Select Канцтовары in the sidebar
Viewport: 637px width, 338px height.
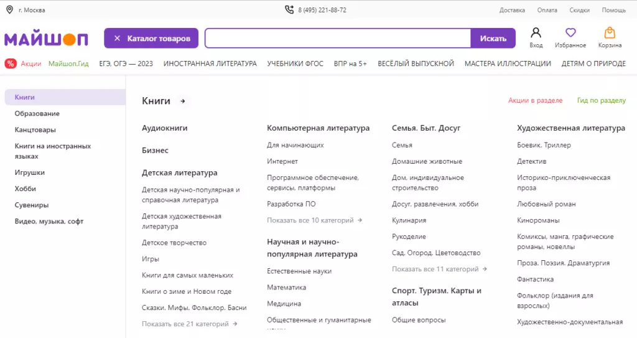[35, 129]
